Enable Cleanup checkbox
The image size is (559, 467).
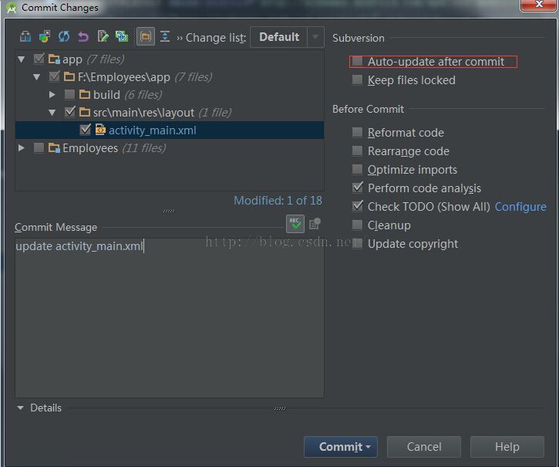point(357,225)
